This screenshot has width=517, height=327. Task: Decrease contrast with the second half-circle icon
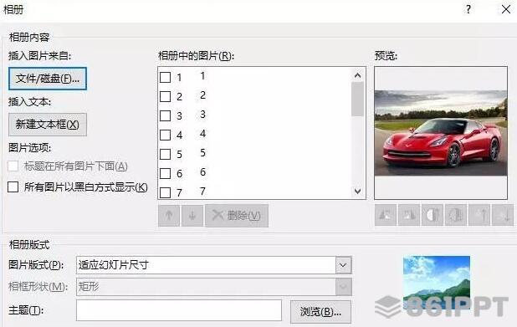(456, 215)
